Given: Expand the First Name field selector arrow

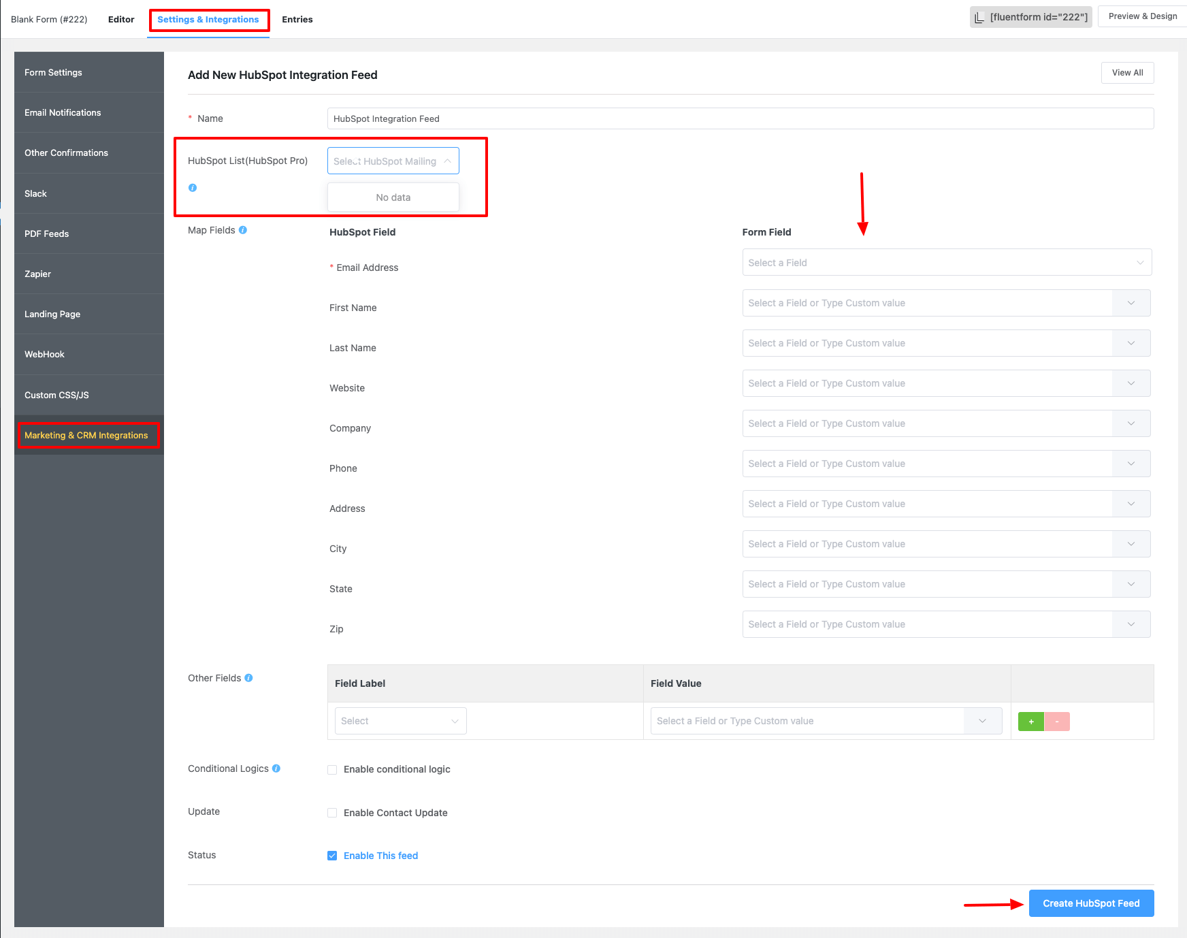Looking at the screenshot, I should click(x=1131, y=303).
